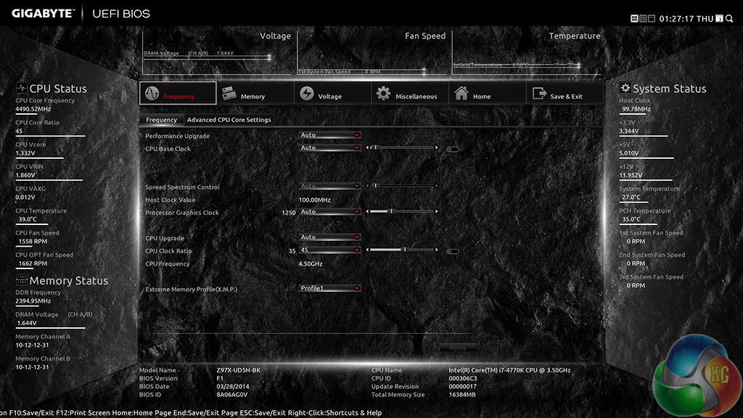This screenshot has width=743, height=418.
Task: Select the Frequency sub-tab
Action: point(161,120)
